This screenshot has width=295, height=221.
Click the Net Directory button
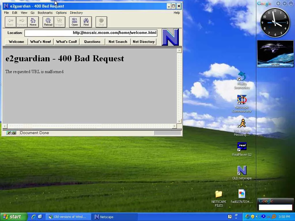[x=144, y=42]
